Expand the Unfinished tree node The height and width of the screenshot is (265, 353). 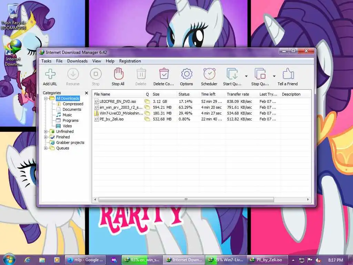(46, 131)
